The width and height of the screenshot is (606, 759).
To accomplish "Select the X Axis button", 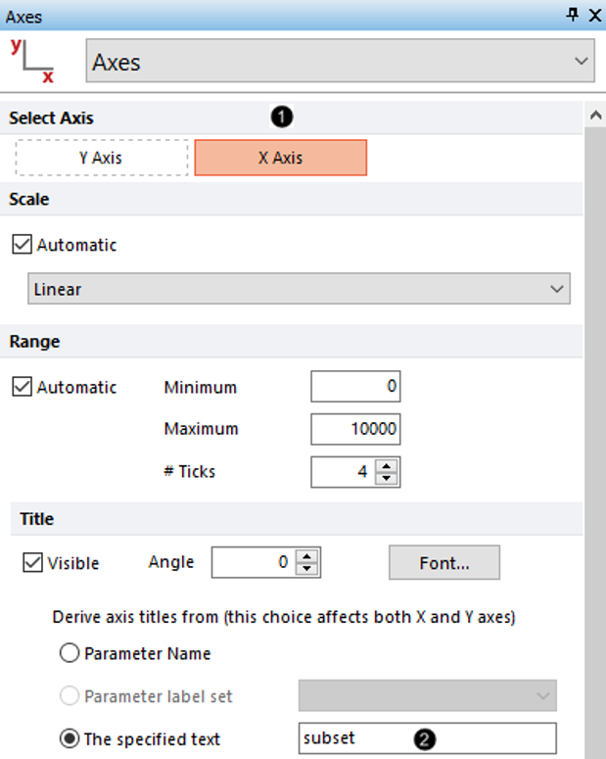I will point(280,158).
